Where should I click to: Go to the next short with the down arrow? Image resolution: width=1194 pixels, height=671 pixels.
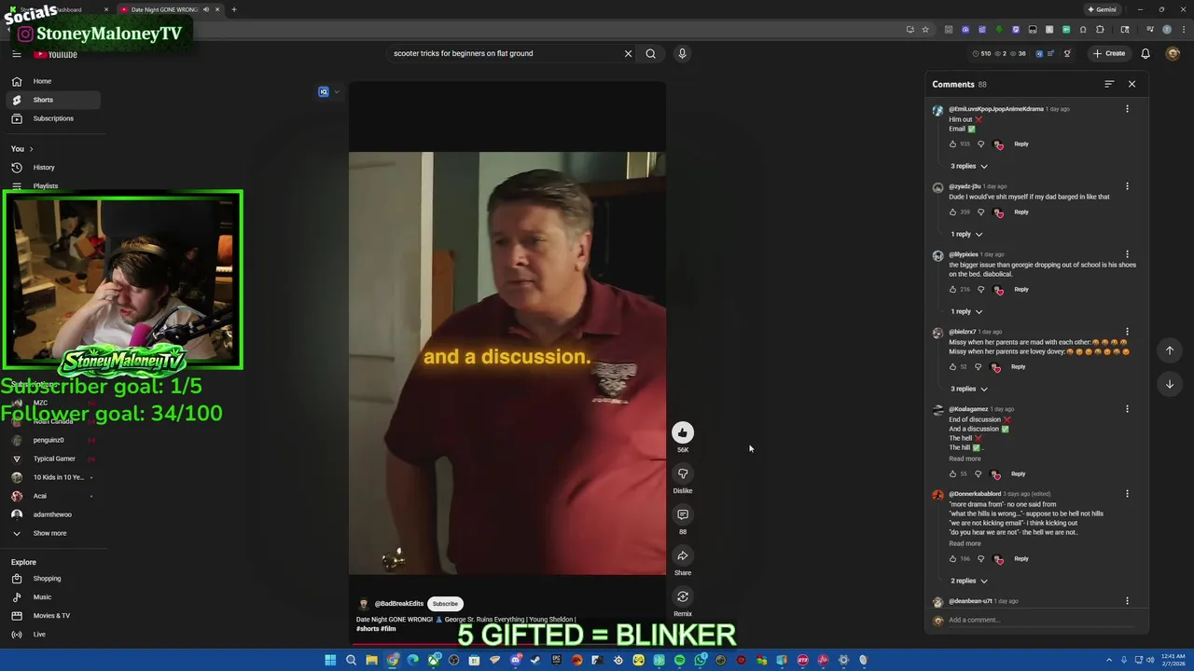[1170, 384]
